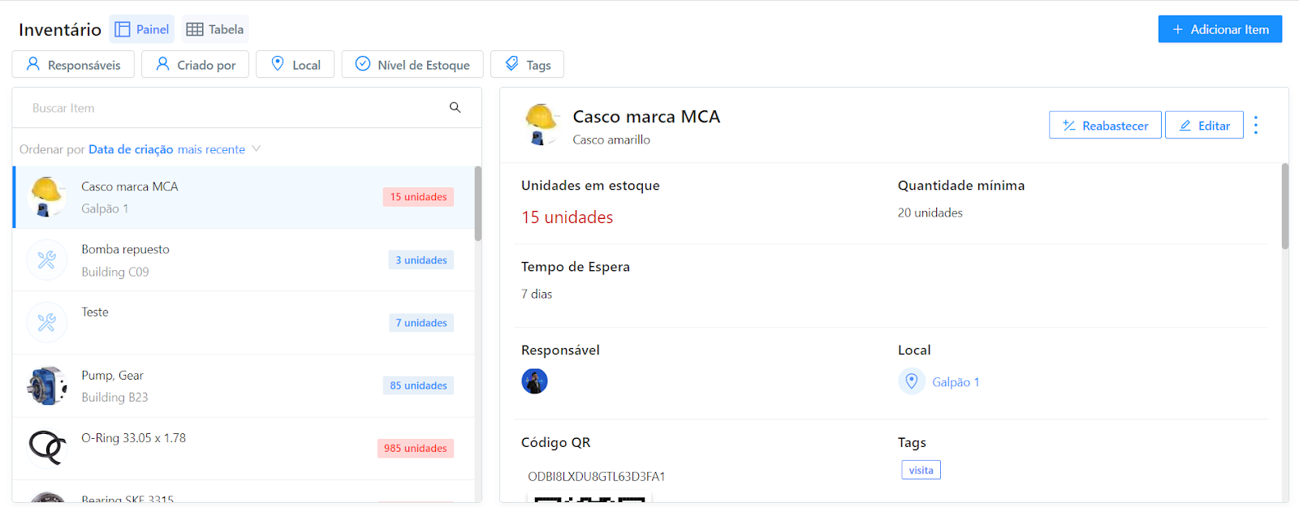
Task: Click the 20 unidades minimum quantity value
Action: 930,213
